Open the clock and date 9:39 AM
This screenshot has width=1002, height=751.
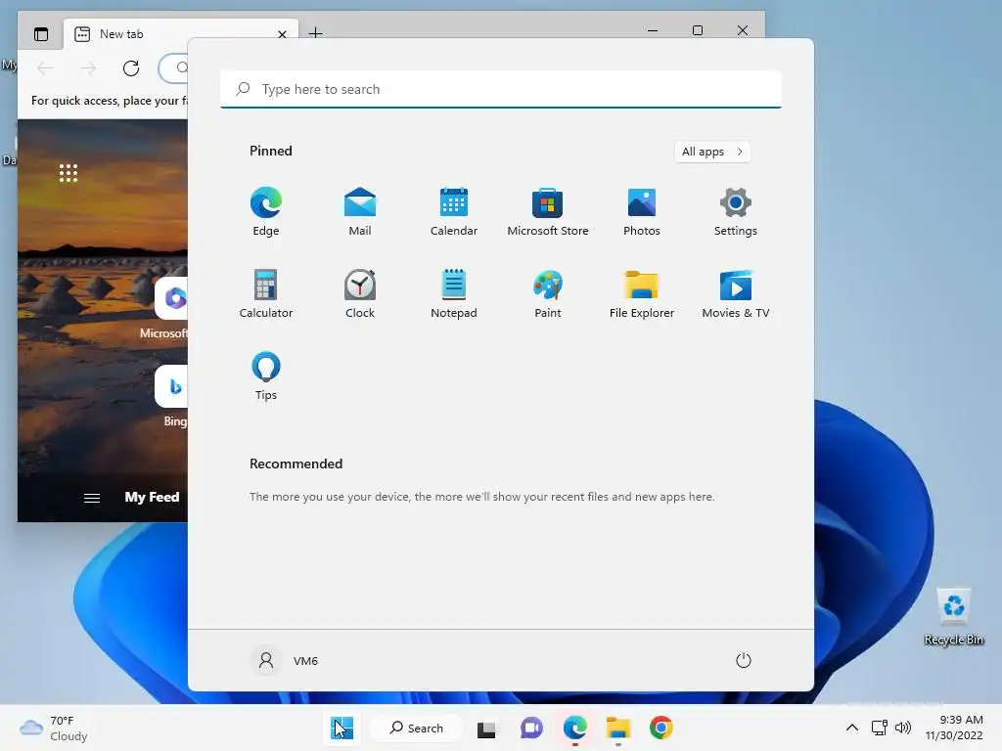[x=954, y=728]
